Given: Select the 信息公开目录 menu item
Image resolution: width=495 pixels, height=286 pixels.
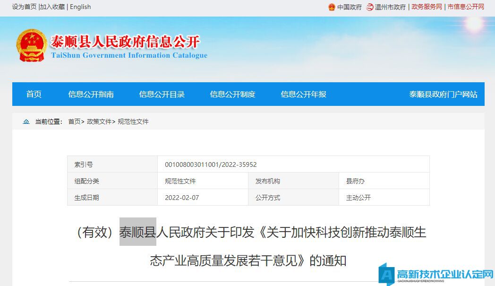Looking at the screenshot, I should pyautogui.click(x=162, y=94).
